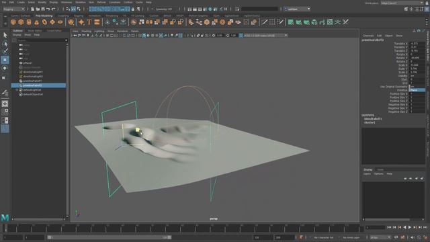The image size is (430, 242).
Task: Create a polygon torus from the shelf
Action: coord(44,22)
